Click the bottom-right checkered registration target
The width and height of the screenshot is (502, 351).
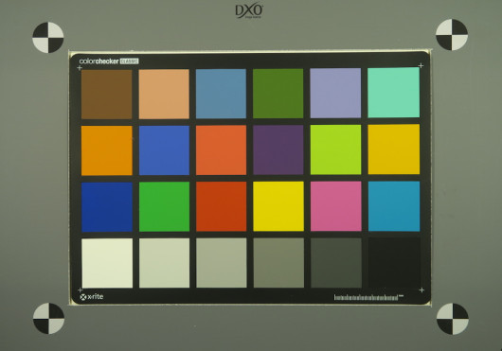453,319
